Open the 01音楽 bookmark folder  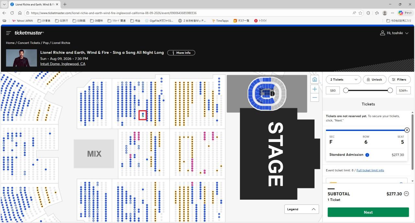(44, 21)
